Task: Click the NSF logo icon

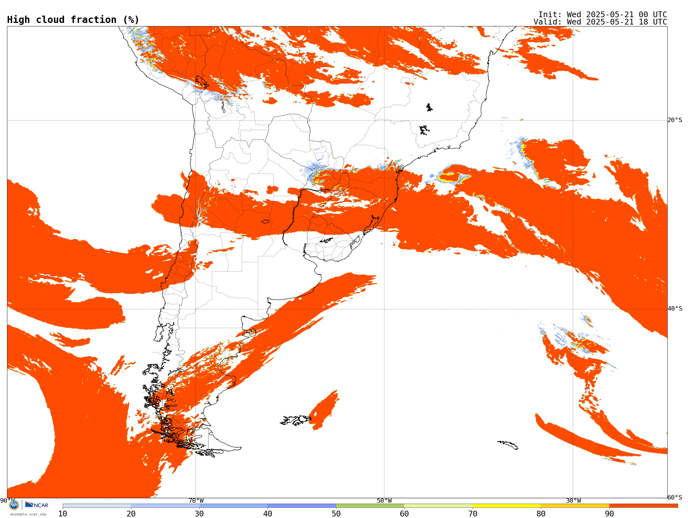Action: point(14,505)
